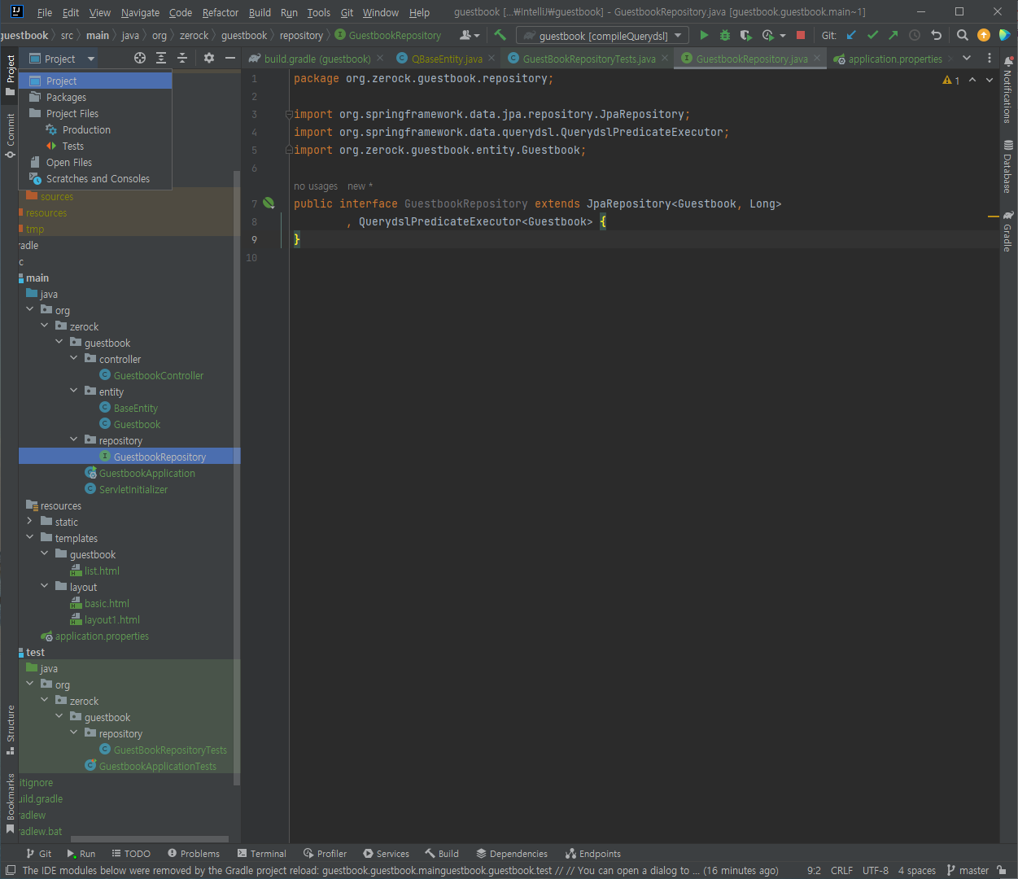Close the QBaseEntity.java tab

[x=491, y=59]
